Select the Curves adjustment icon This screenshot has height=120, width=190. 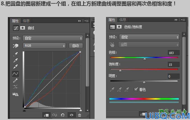[16, 28]
